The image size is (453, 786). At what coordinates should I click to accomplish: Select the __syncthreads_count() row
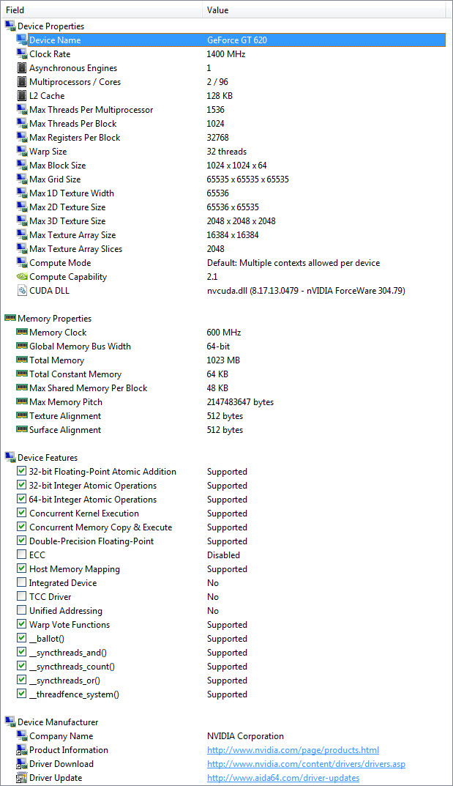(224, 666)
